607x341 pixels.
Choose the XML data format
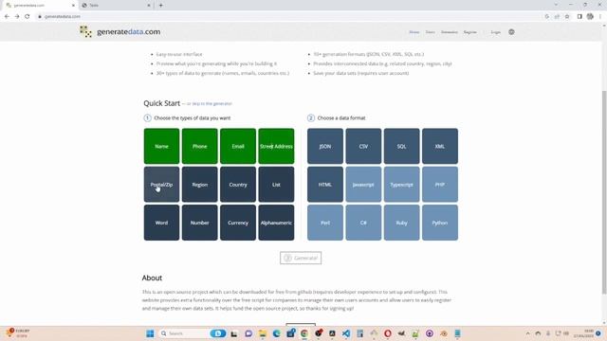tap(440, 146)
